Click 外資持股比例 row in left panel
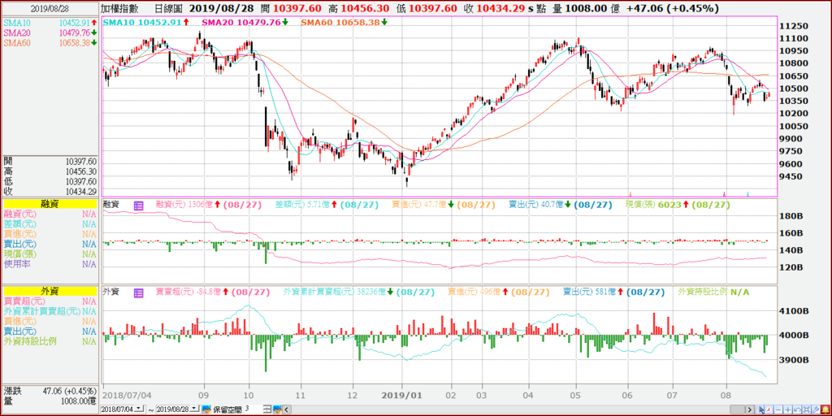The image size is (832, 416). click(x=50, y=341)
